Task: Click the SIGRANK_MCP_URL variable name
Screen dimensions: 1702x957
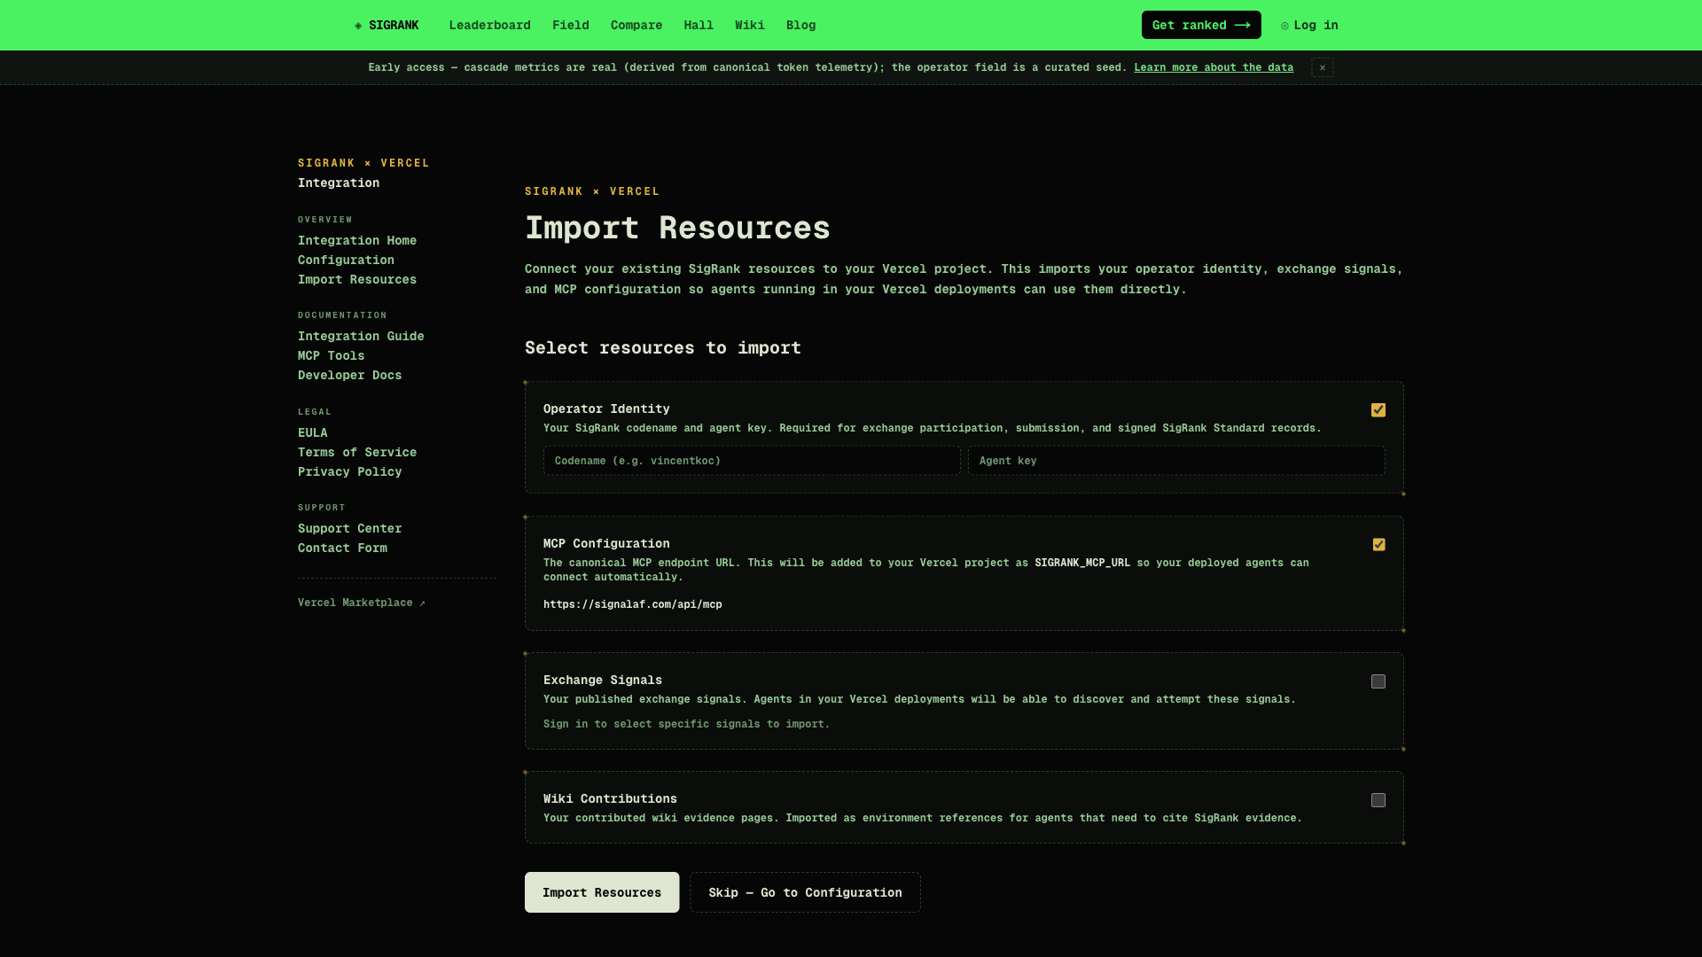Action: 1082,563
